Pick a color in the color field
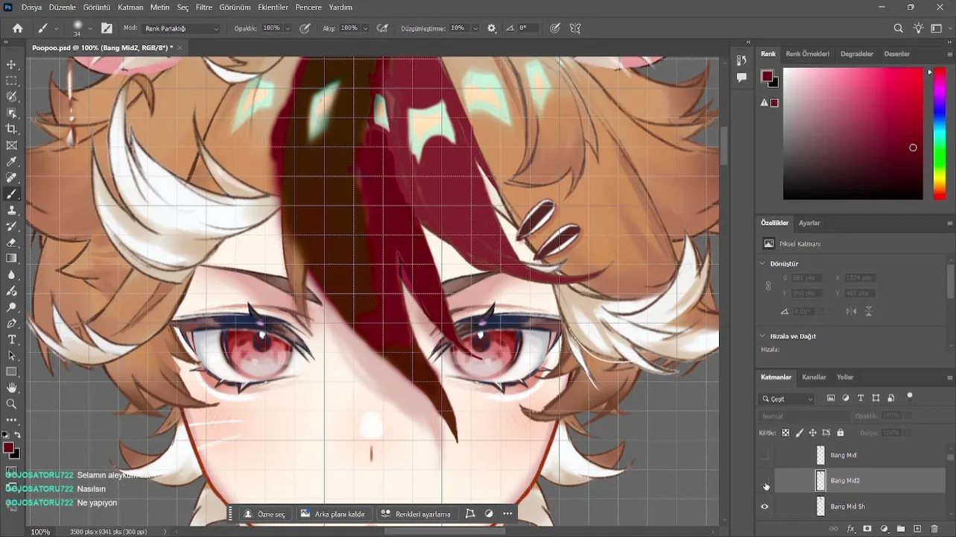 pyautogui.click(x=852, y=134)
